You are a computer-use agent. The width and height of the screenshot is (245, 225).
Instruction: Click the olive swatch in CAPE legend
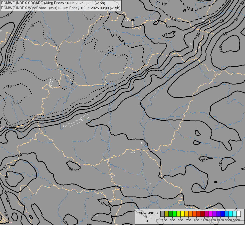[x=167, y=214]
